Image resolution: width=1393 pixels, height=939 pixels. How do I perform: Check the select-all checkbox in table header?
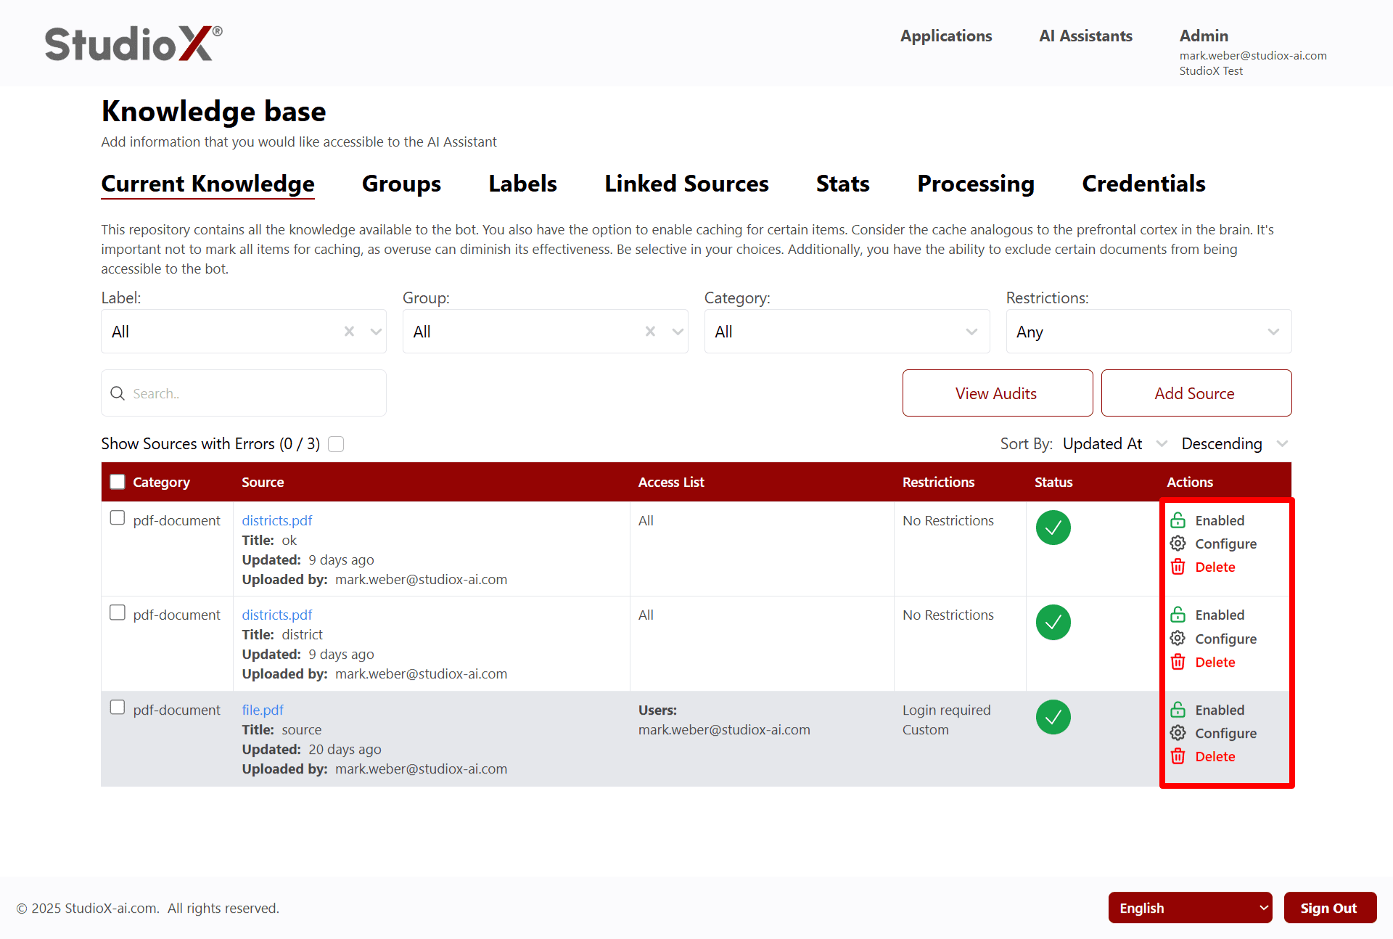click(x=117, y=481)
